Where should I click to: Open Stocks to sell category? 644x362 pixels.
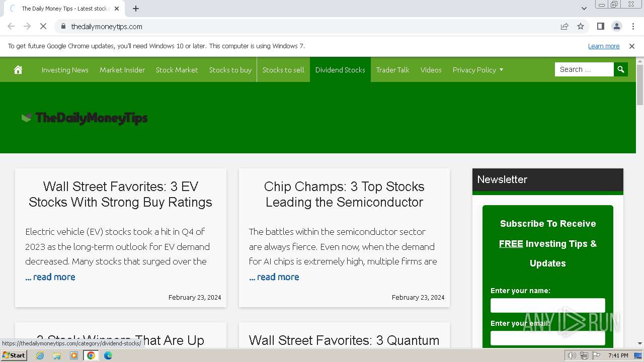coord(283,70)
